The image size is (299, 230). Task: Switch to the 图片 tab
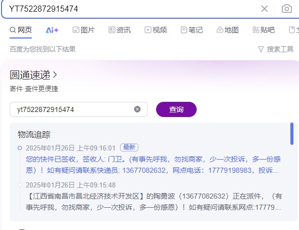pyautogui.click(x=84, y=30)
